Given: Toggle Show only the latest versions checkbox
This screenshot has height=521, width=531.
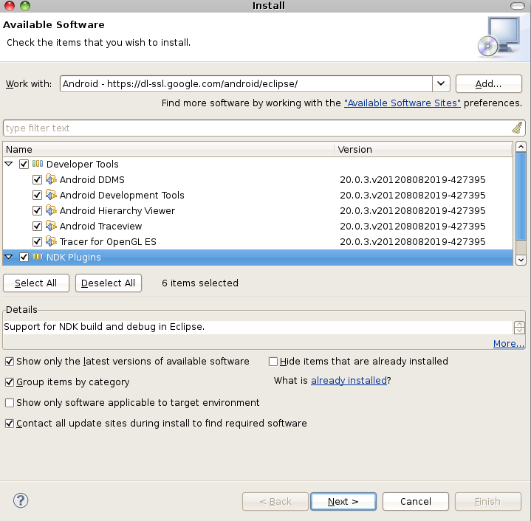Looking at the screenshot, I should (x=10, y=362).
